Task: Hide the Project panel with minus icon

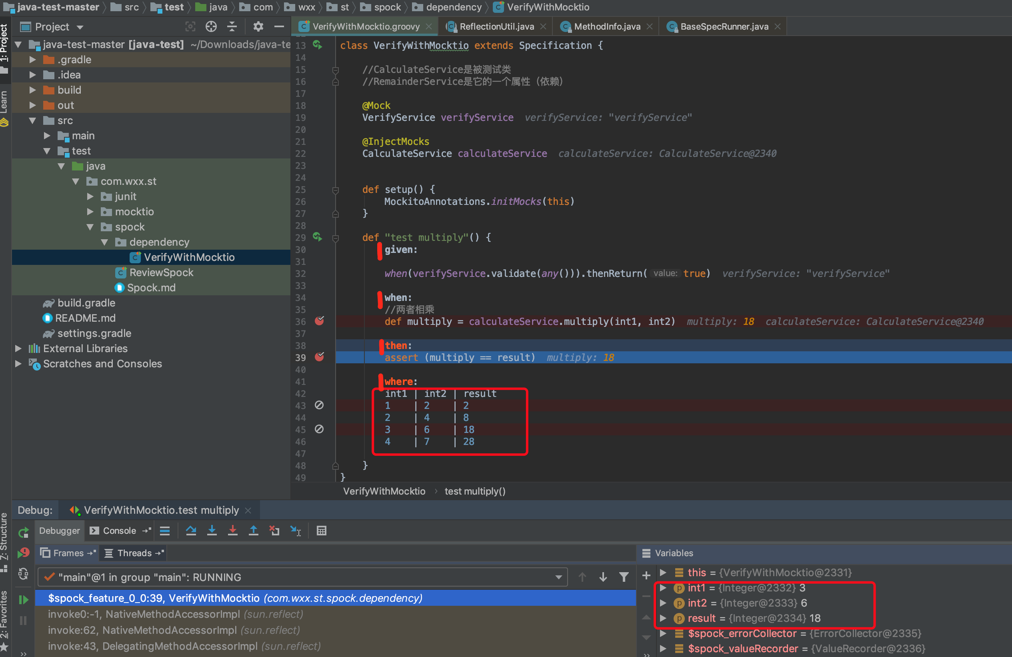Action: coord(279,27)
